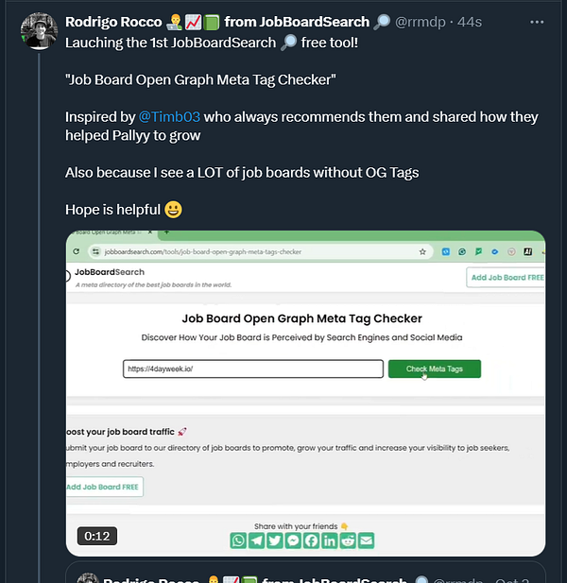Open the tweet's three-dot more options menu
Image resolution: width=567 pixels, height=583 pixels.
(x=537, y=23)
